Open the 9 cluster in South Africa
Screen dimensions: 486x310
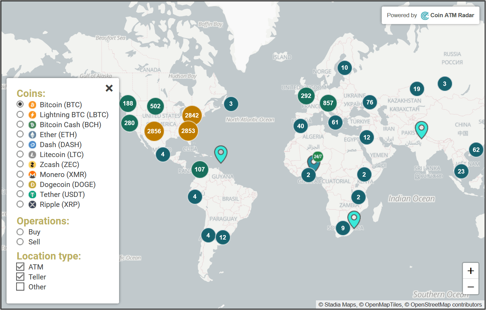(343, 228)
